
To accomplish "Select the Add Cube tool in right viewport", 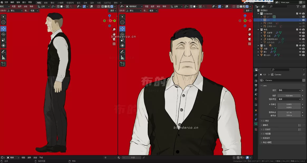I will [122, 64].
